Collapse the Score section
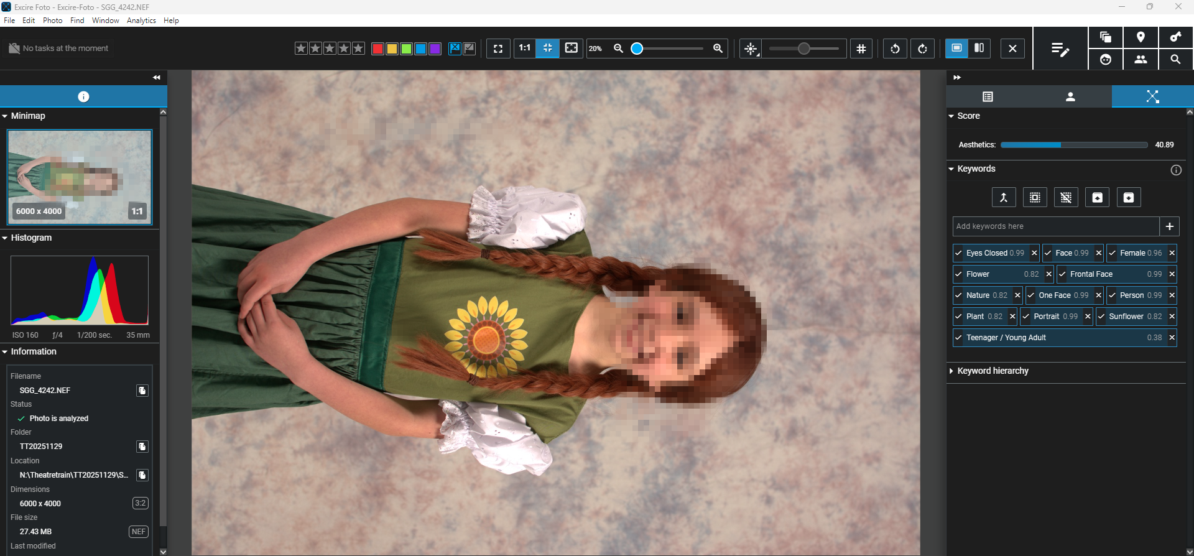Viewport: 1194px width, 556px height. [951, 116]
